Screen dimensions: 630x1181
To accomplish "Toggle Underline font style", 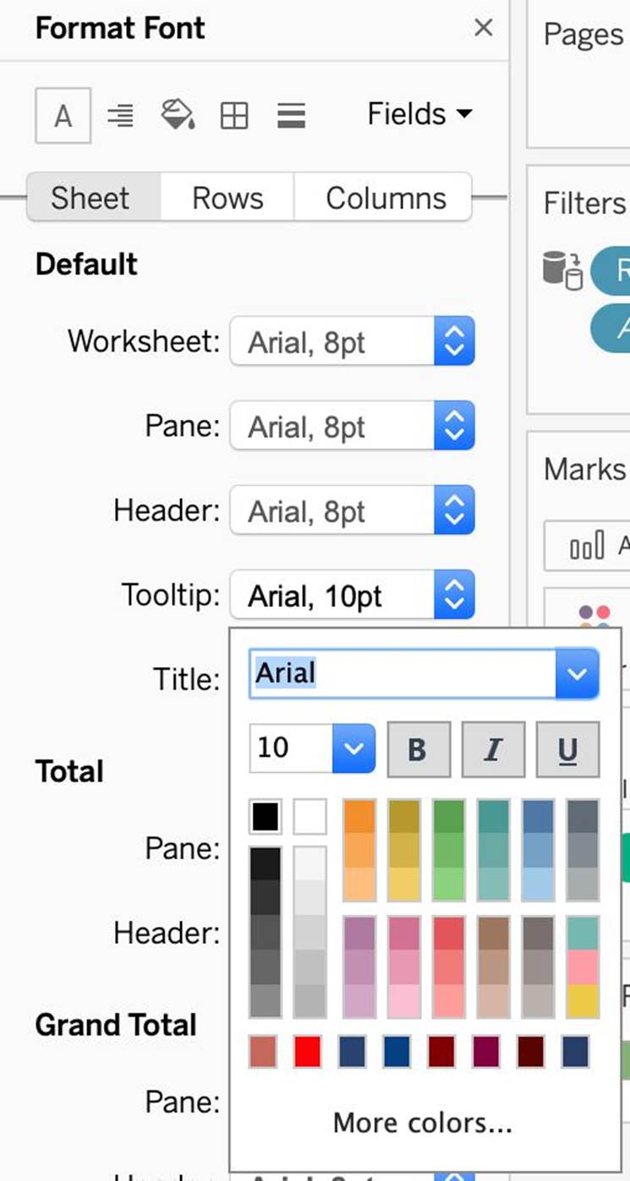I will point(567,749).
